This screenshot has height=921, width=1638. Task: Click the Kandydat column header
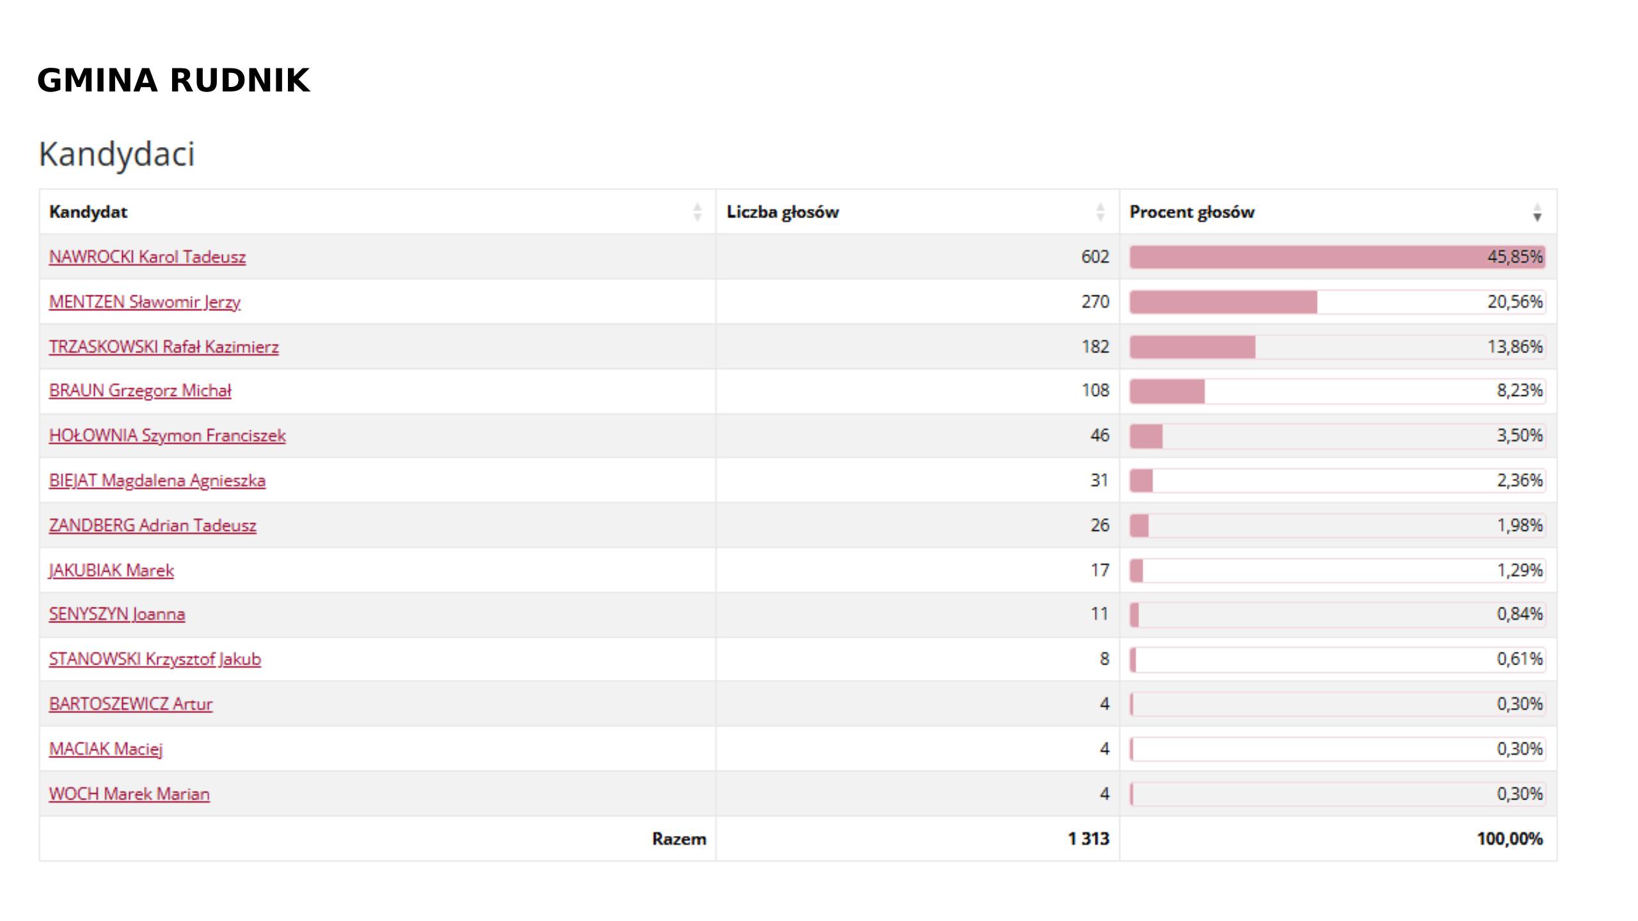[x=88, y=212]
